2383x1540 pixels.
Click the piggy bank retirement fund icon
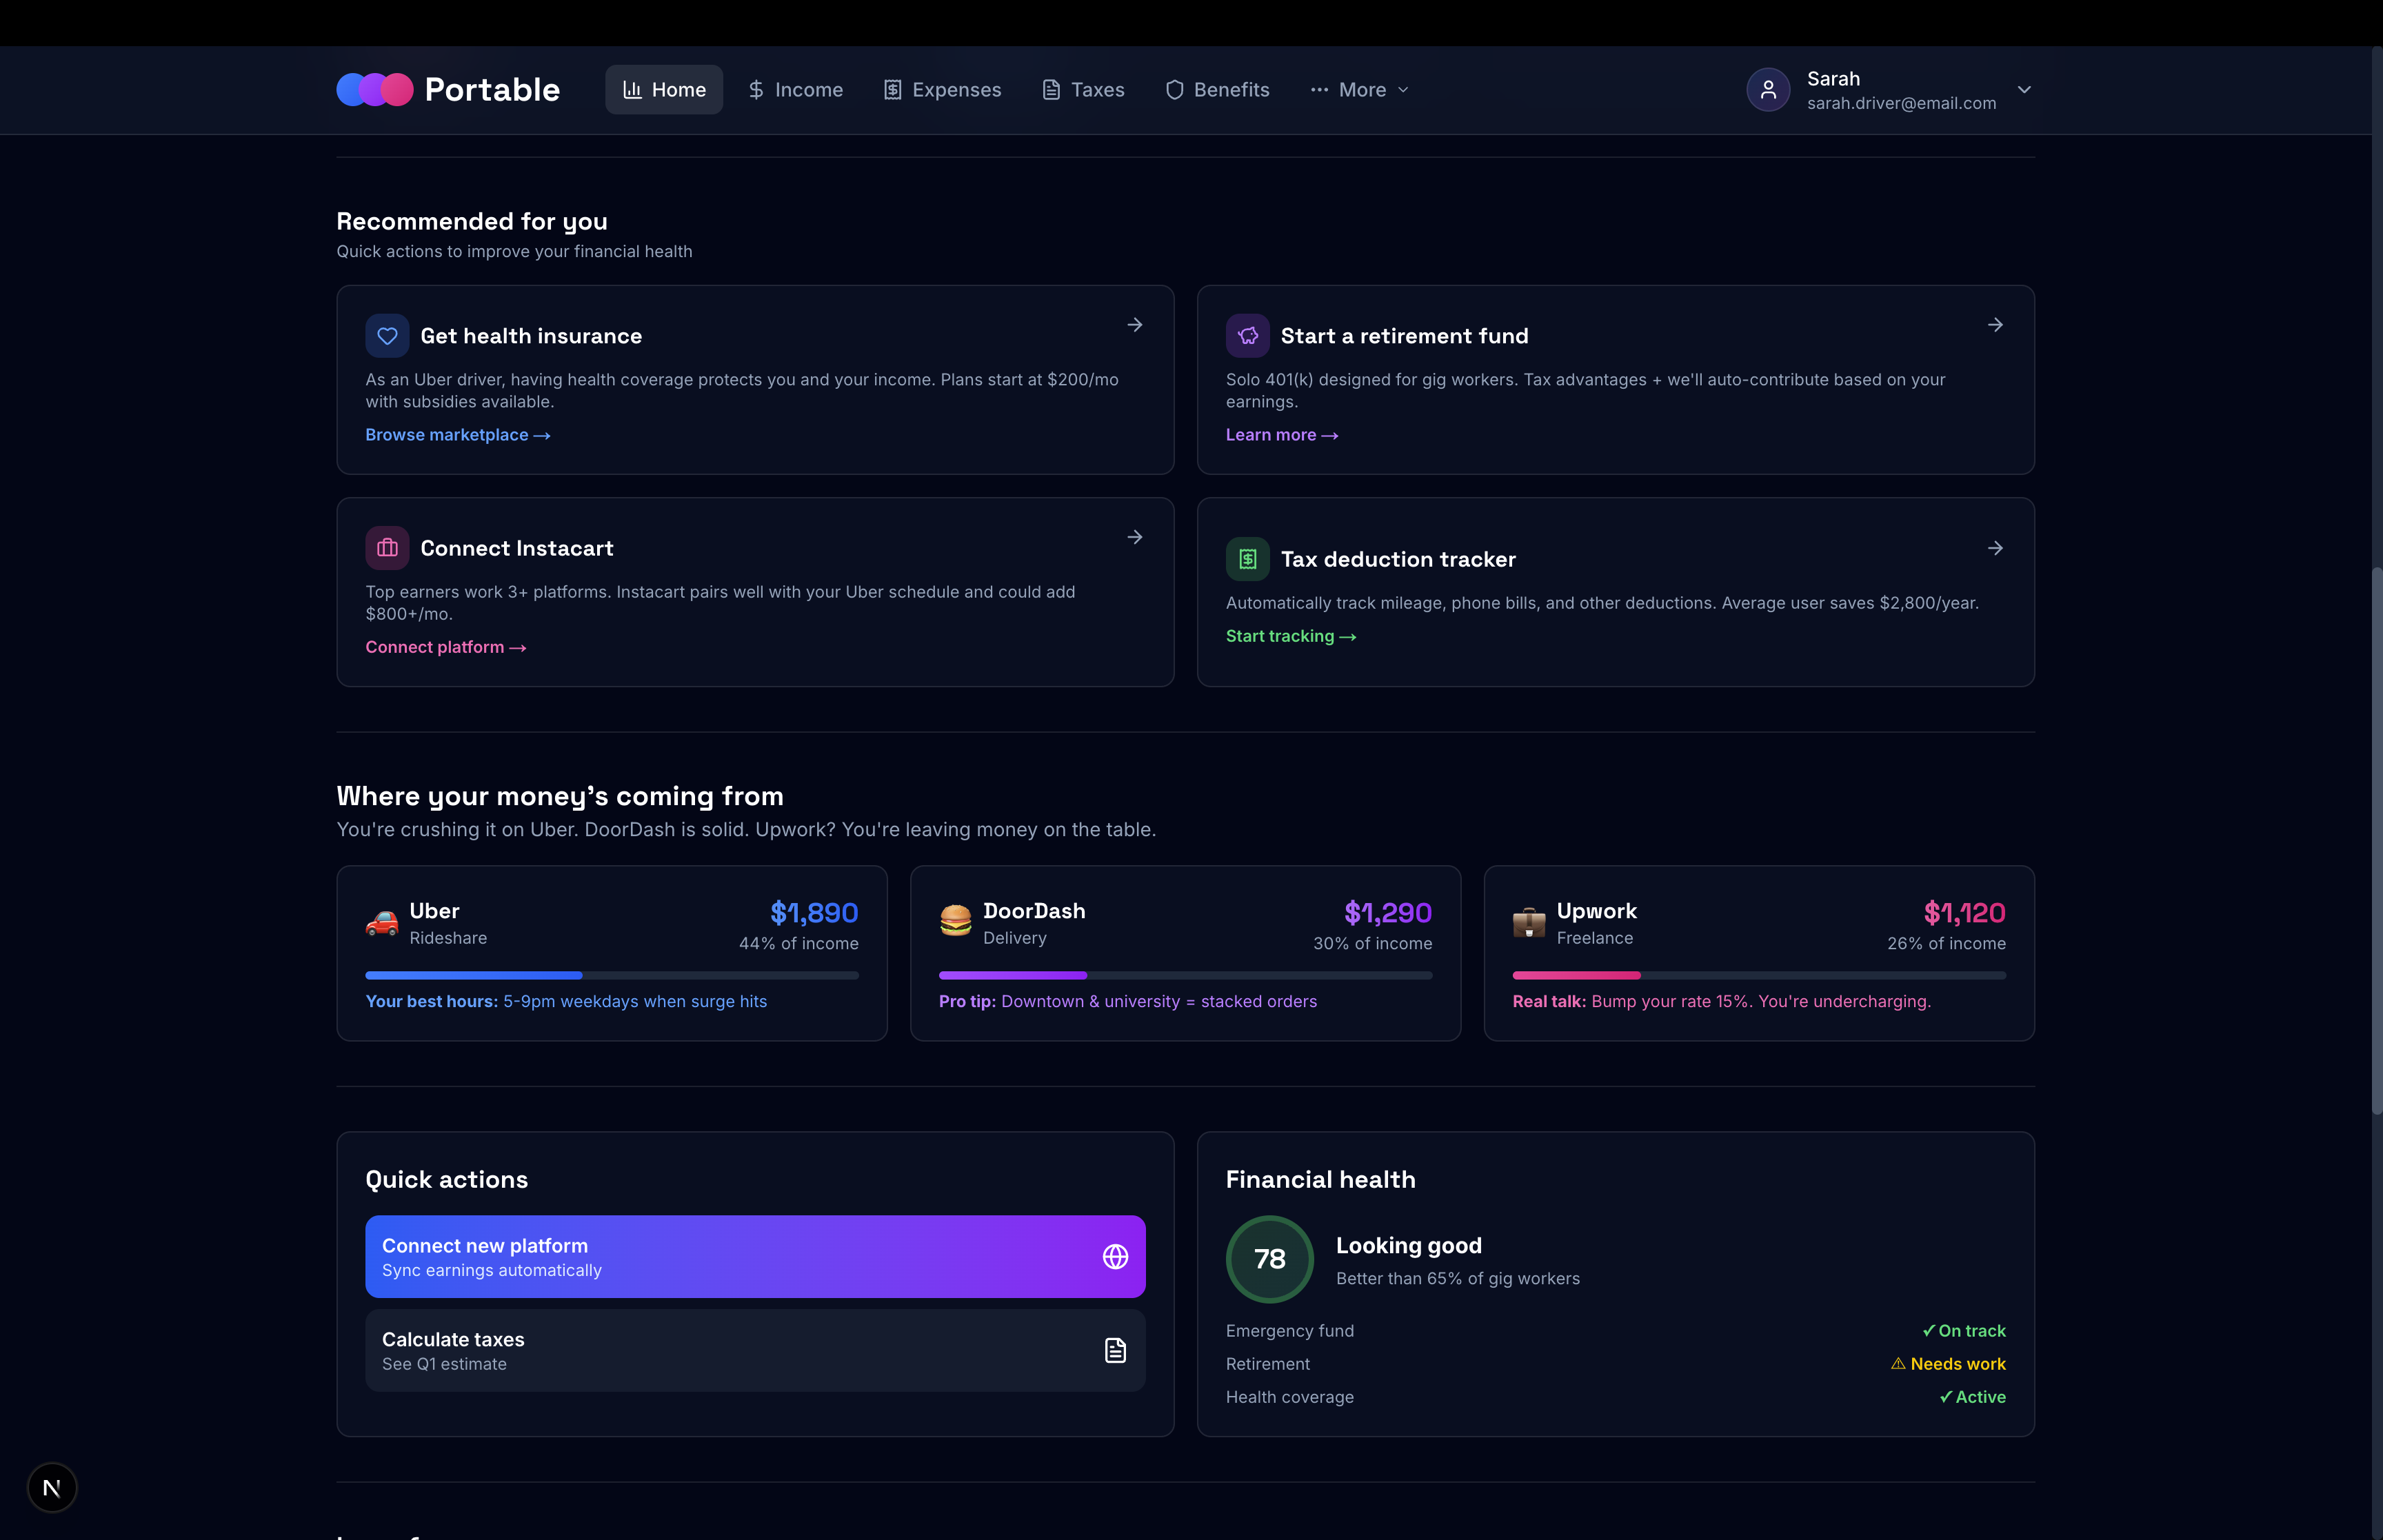[1247, 336]
